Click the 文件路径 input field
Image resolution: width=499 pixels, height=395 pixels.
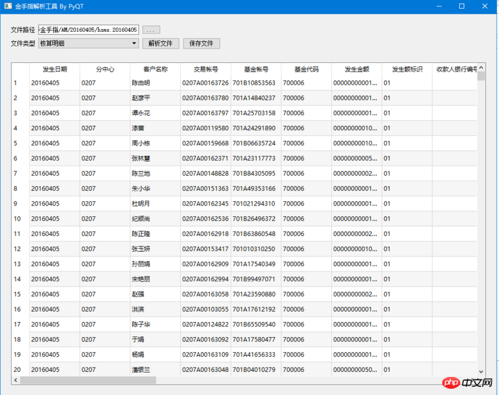coord(88,29)
